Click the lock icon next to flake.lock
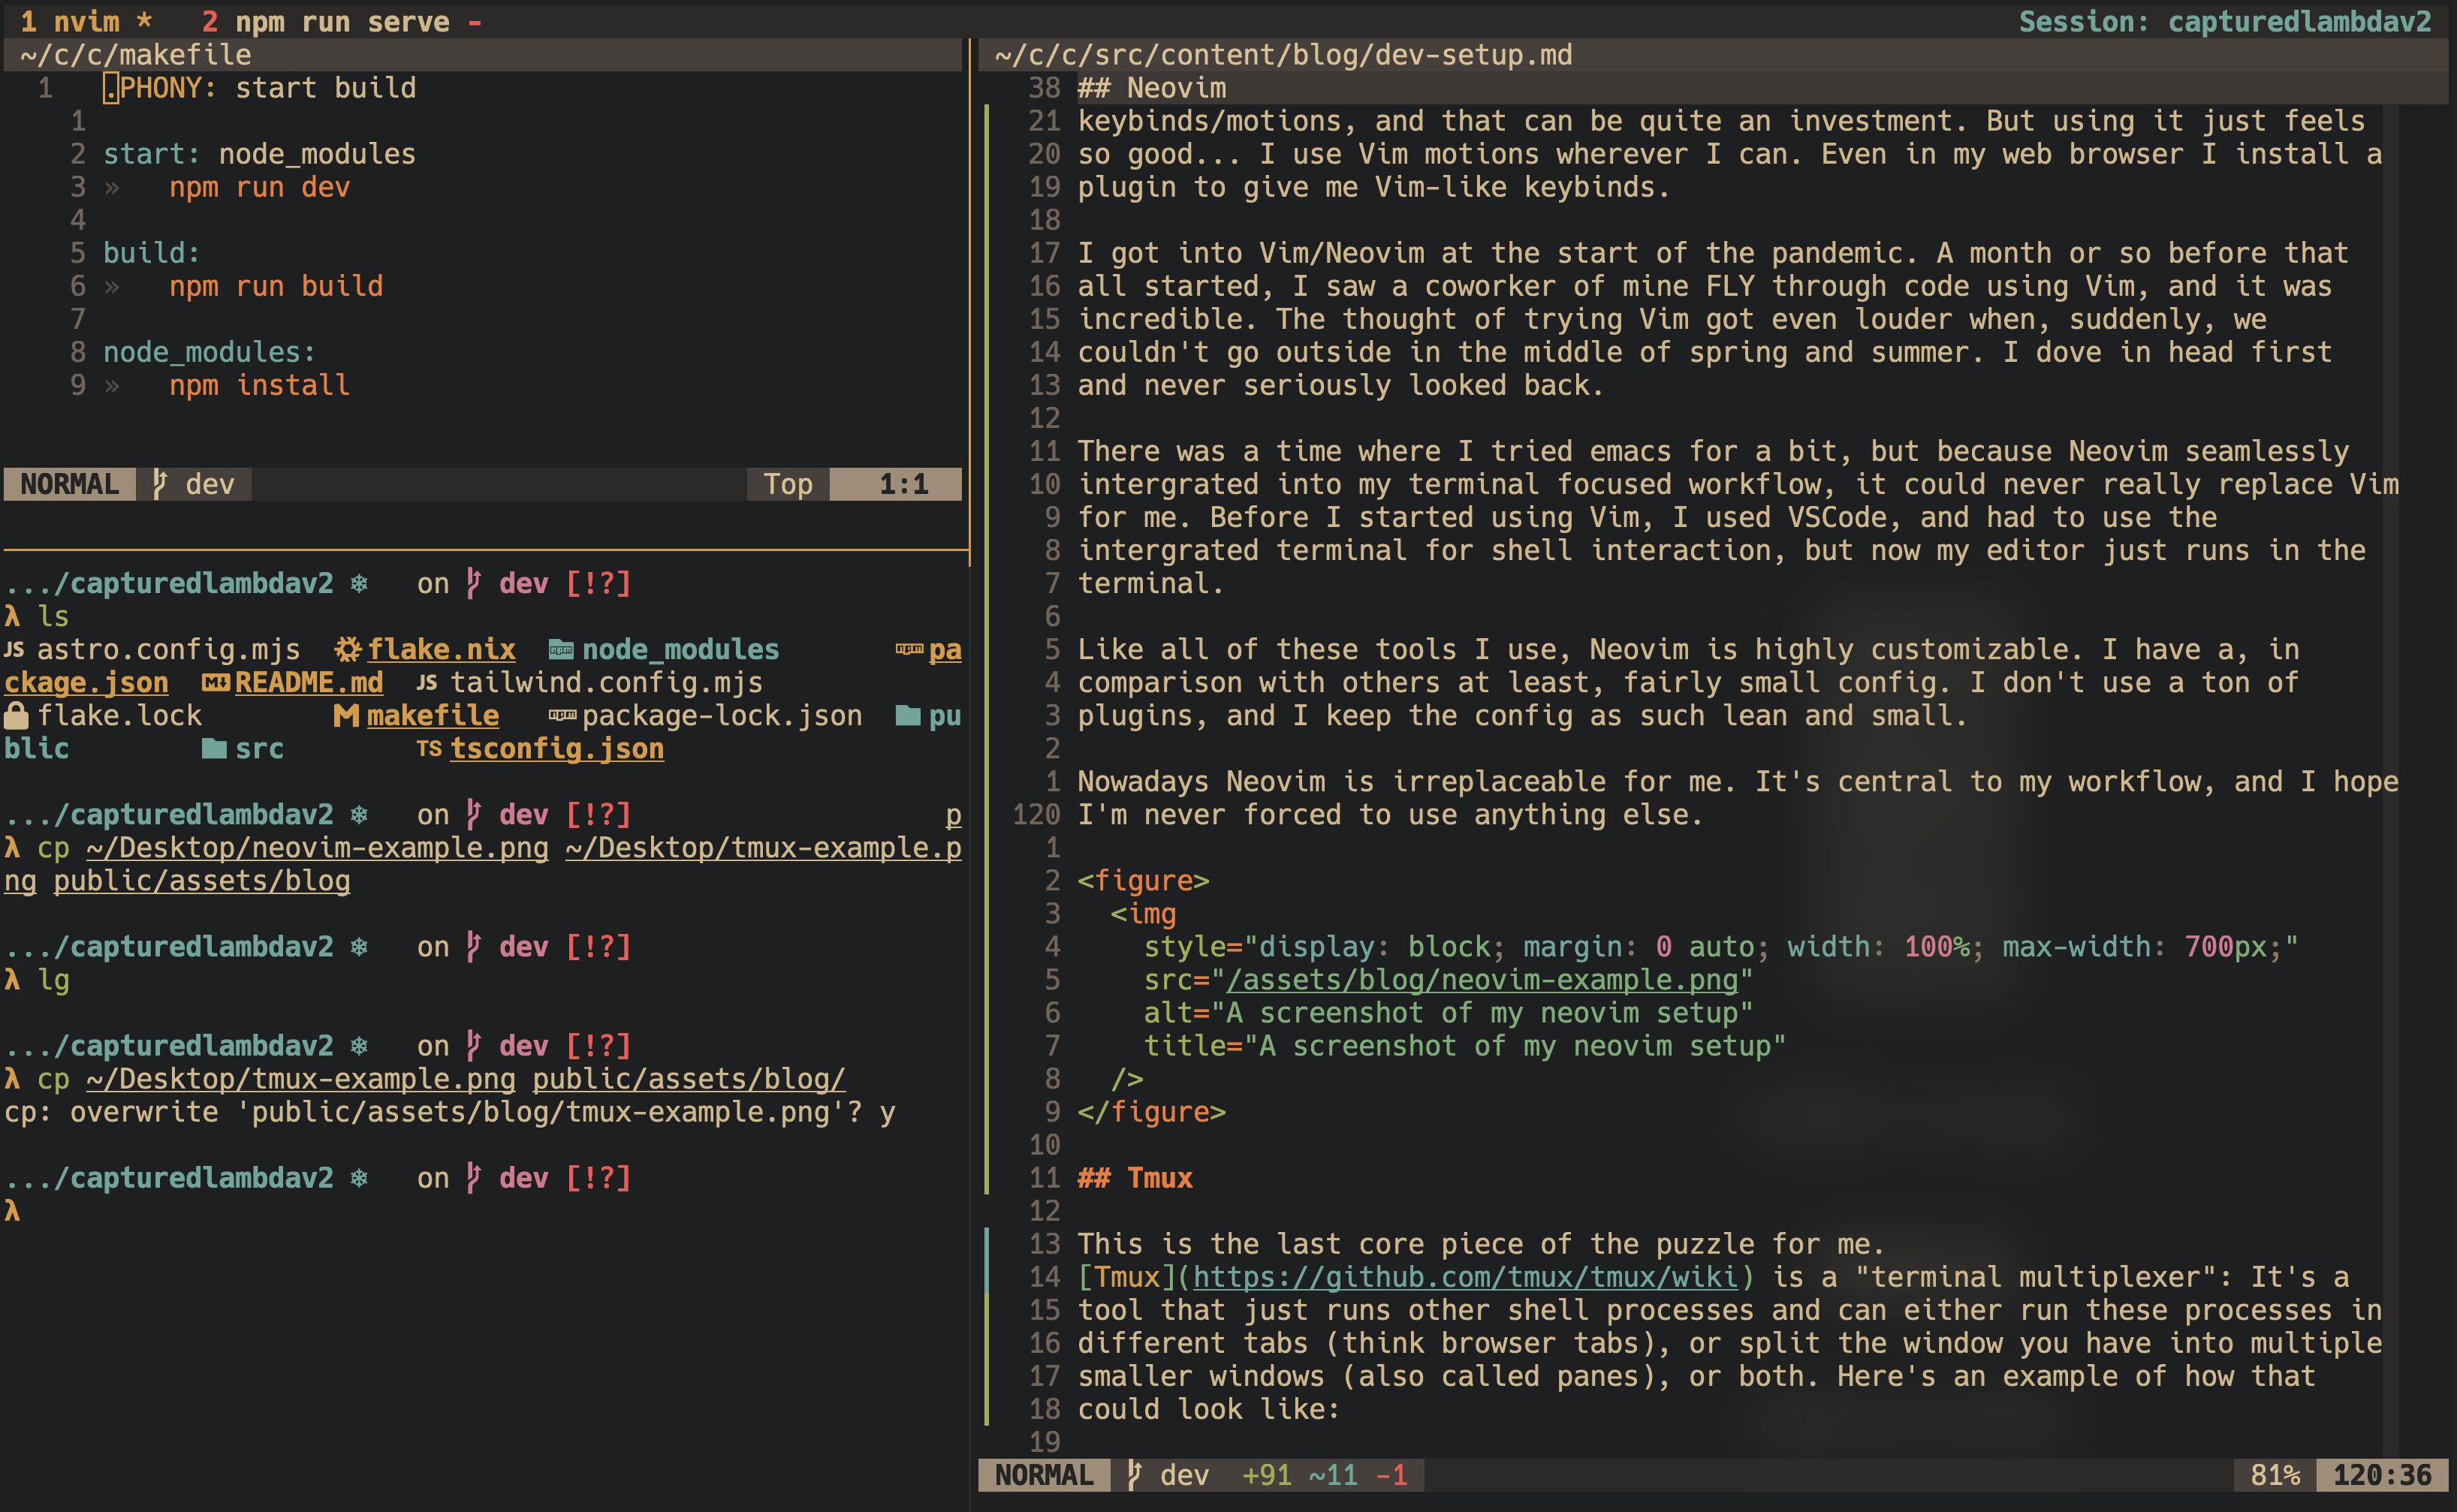 [x=16, y=715]
